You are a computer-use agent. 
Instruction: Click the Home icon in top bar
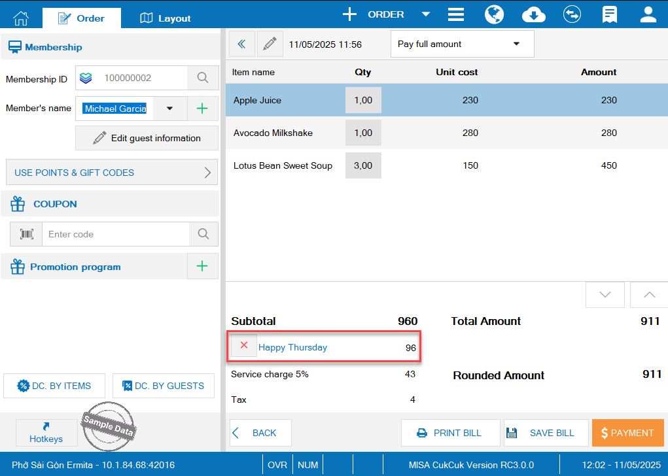[x=21, y=18]
